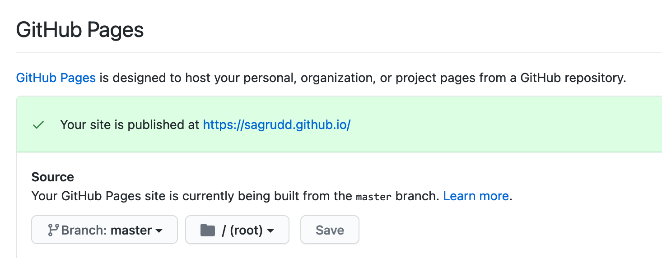Click the Source section label

[x=53, y=177]
